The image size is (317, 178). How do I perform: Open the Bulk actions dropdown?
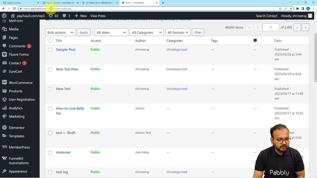coord(60,32)
